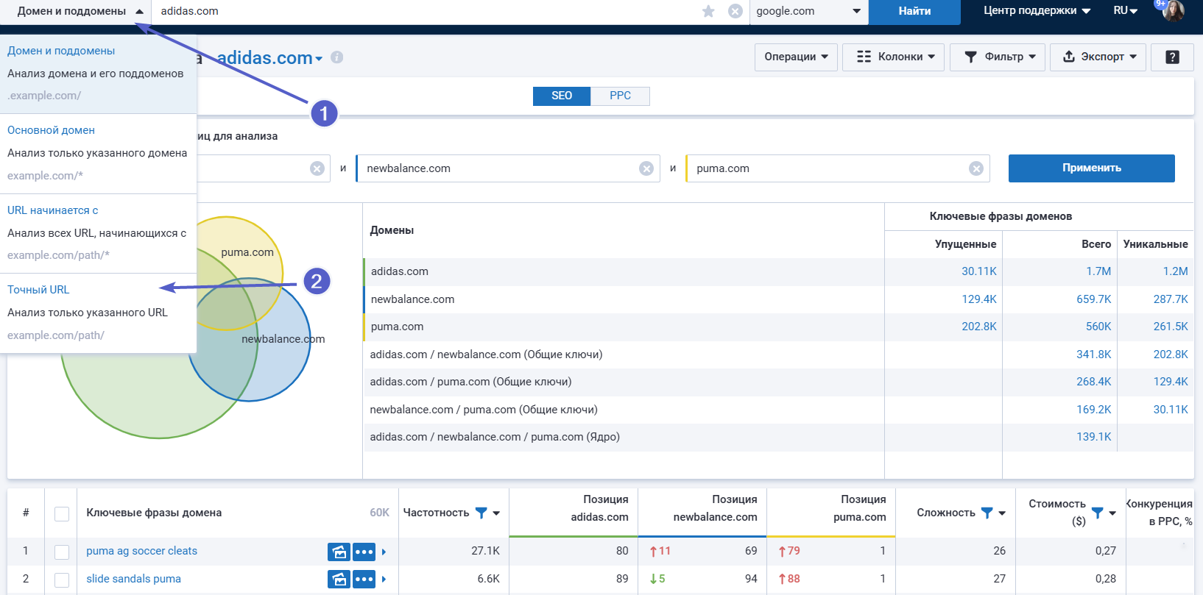This screenshot has width=1203, height=595.
Task: Click newbalance.com / puma.com common keys 169.2K
Action: 1093,410
